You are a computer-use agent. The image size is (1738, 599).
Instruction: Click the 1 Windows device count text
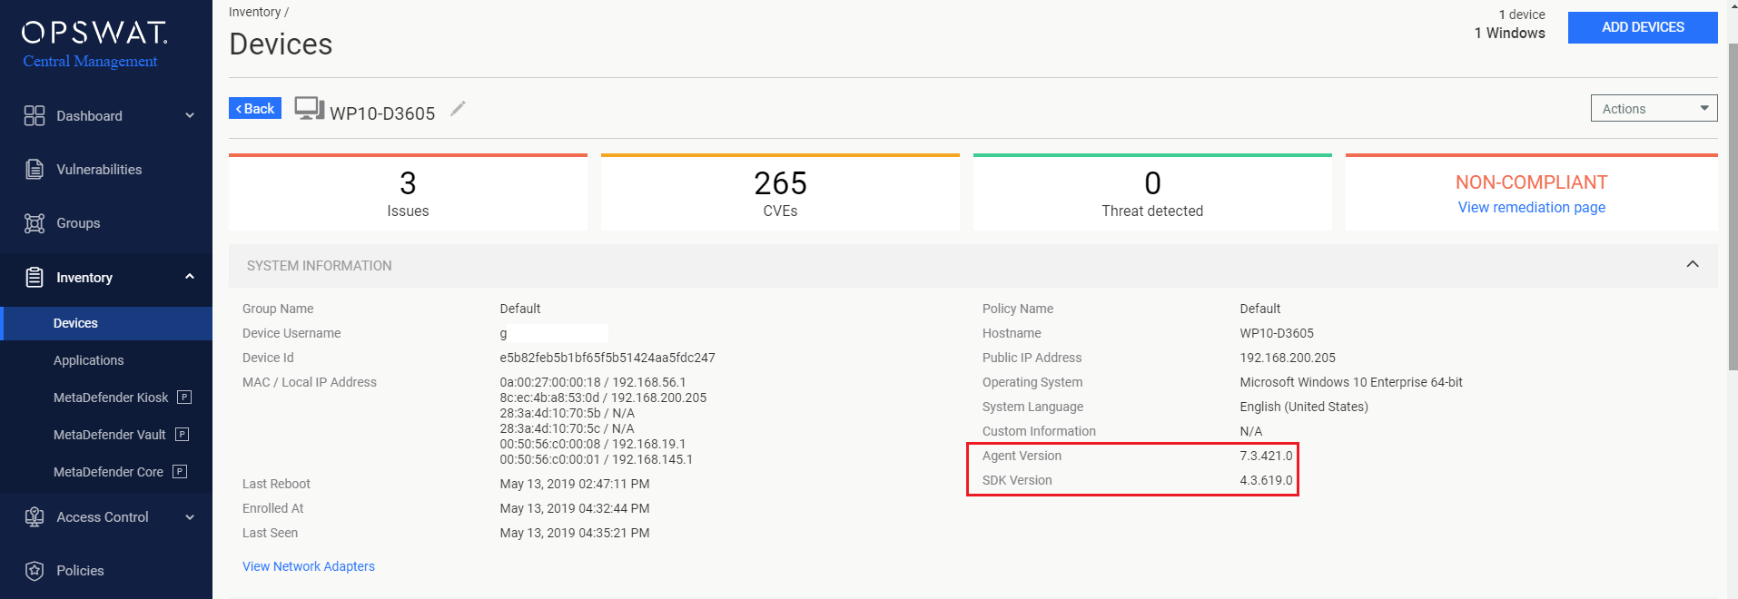(x=1509, y=33)
